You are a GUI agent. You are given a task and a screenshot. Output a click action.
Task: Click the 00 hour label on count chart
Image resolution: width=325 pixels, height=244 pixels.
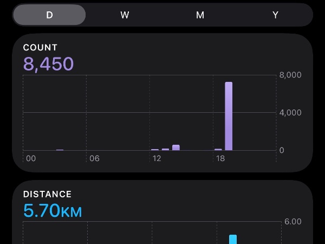(31, 159)
